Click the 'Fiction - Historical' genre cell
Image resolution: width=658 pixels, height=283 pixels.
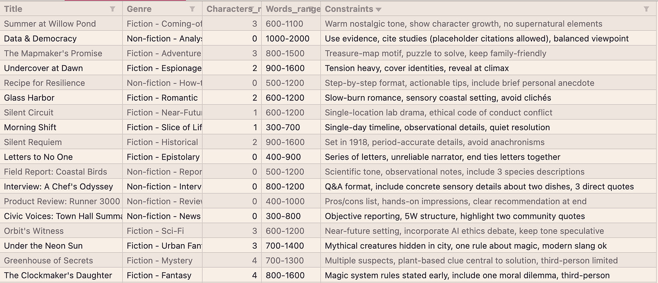click(x=163, y=142)
